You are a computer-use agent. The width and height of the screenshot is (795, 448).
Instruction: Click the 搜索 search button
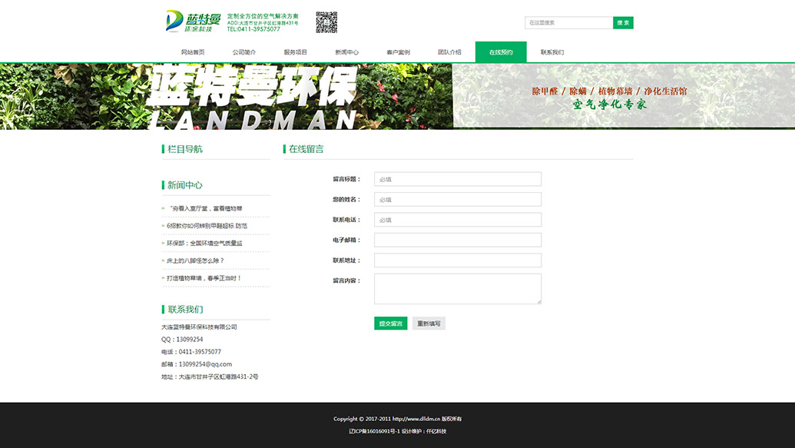click(623, 23)
